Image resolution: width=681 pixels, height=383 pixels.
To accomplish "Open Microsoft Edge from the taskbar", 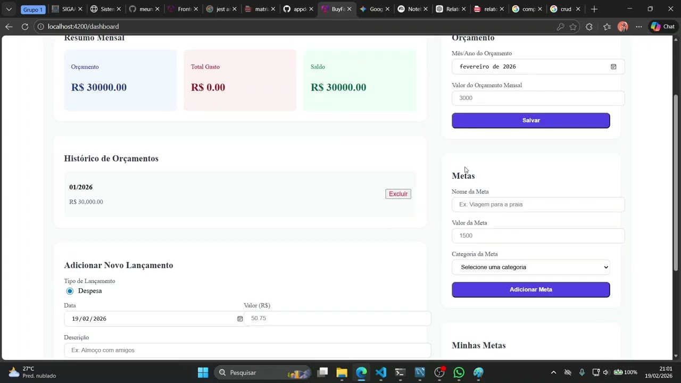I will (x=361, y=372).
